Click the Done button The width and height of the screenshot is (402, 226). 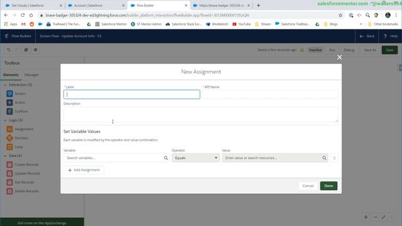[x=329, y=186]
